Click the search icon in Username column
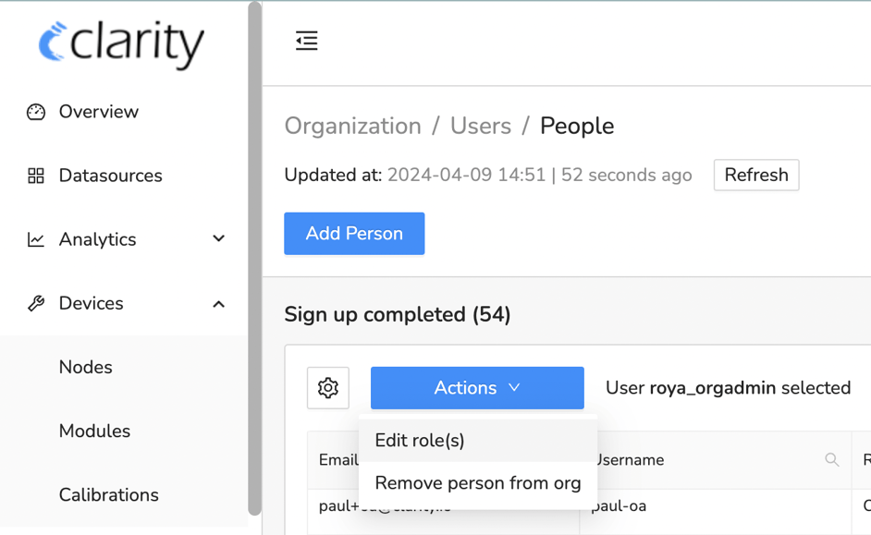Image resolution: width=871 pixels, height=535 pixels. (x=831, y=459)
